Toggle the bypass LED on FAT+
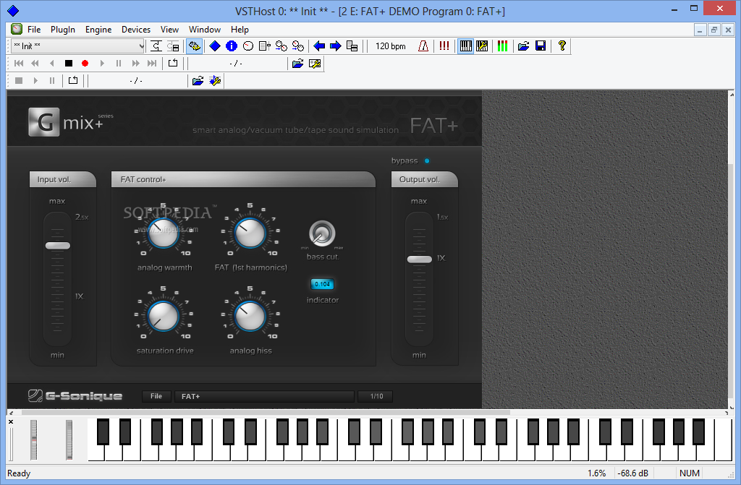The image size is (741, 485). tap(427, 161)
